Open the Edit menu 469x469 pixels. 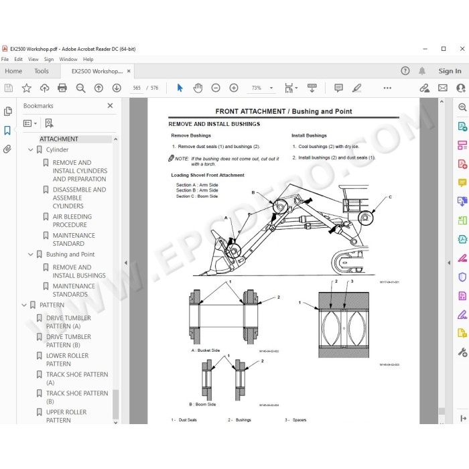click(18, 59)
